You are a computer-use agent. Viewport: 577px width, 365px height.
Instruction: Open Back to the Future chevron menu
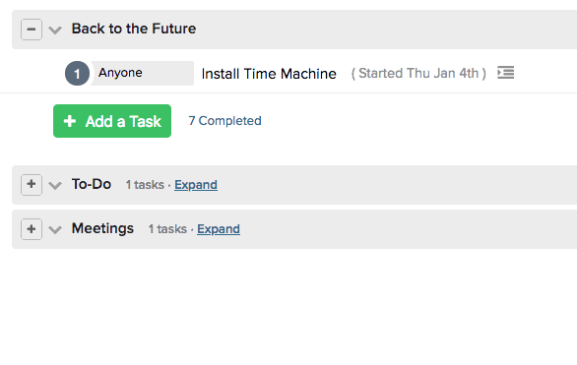(55, 30)
